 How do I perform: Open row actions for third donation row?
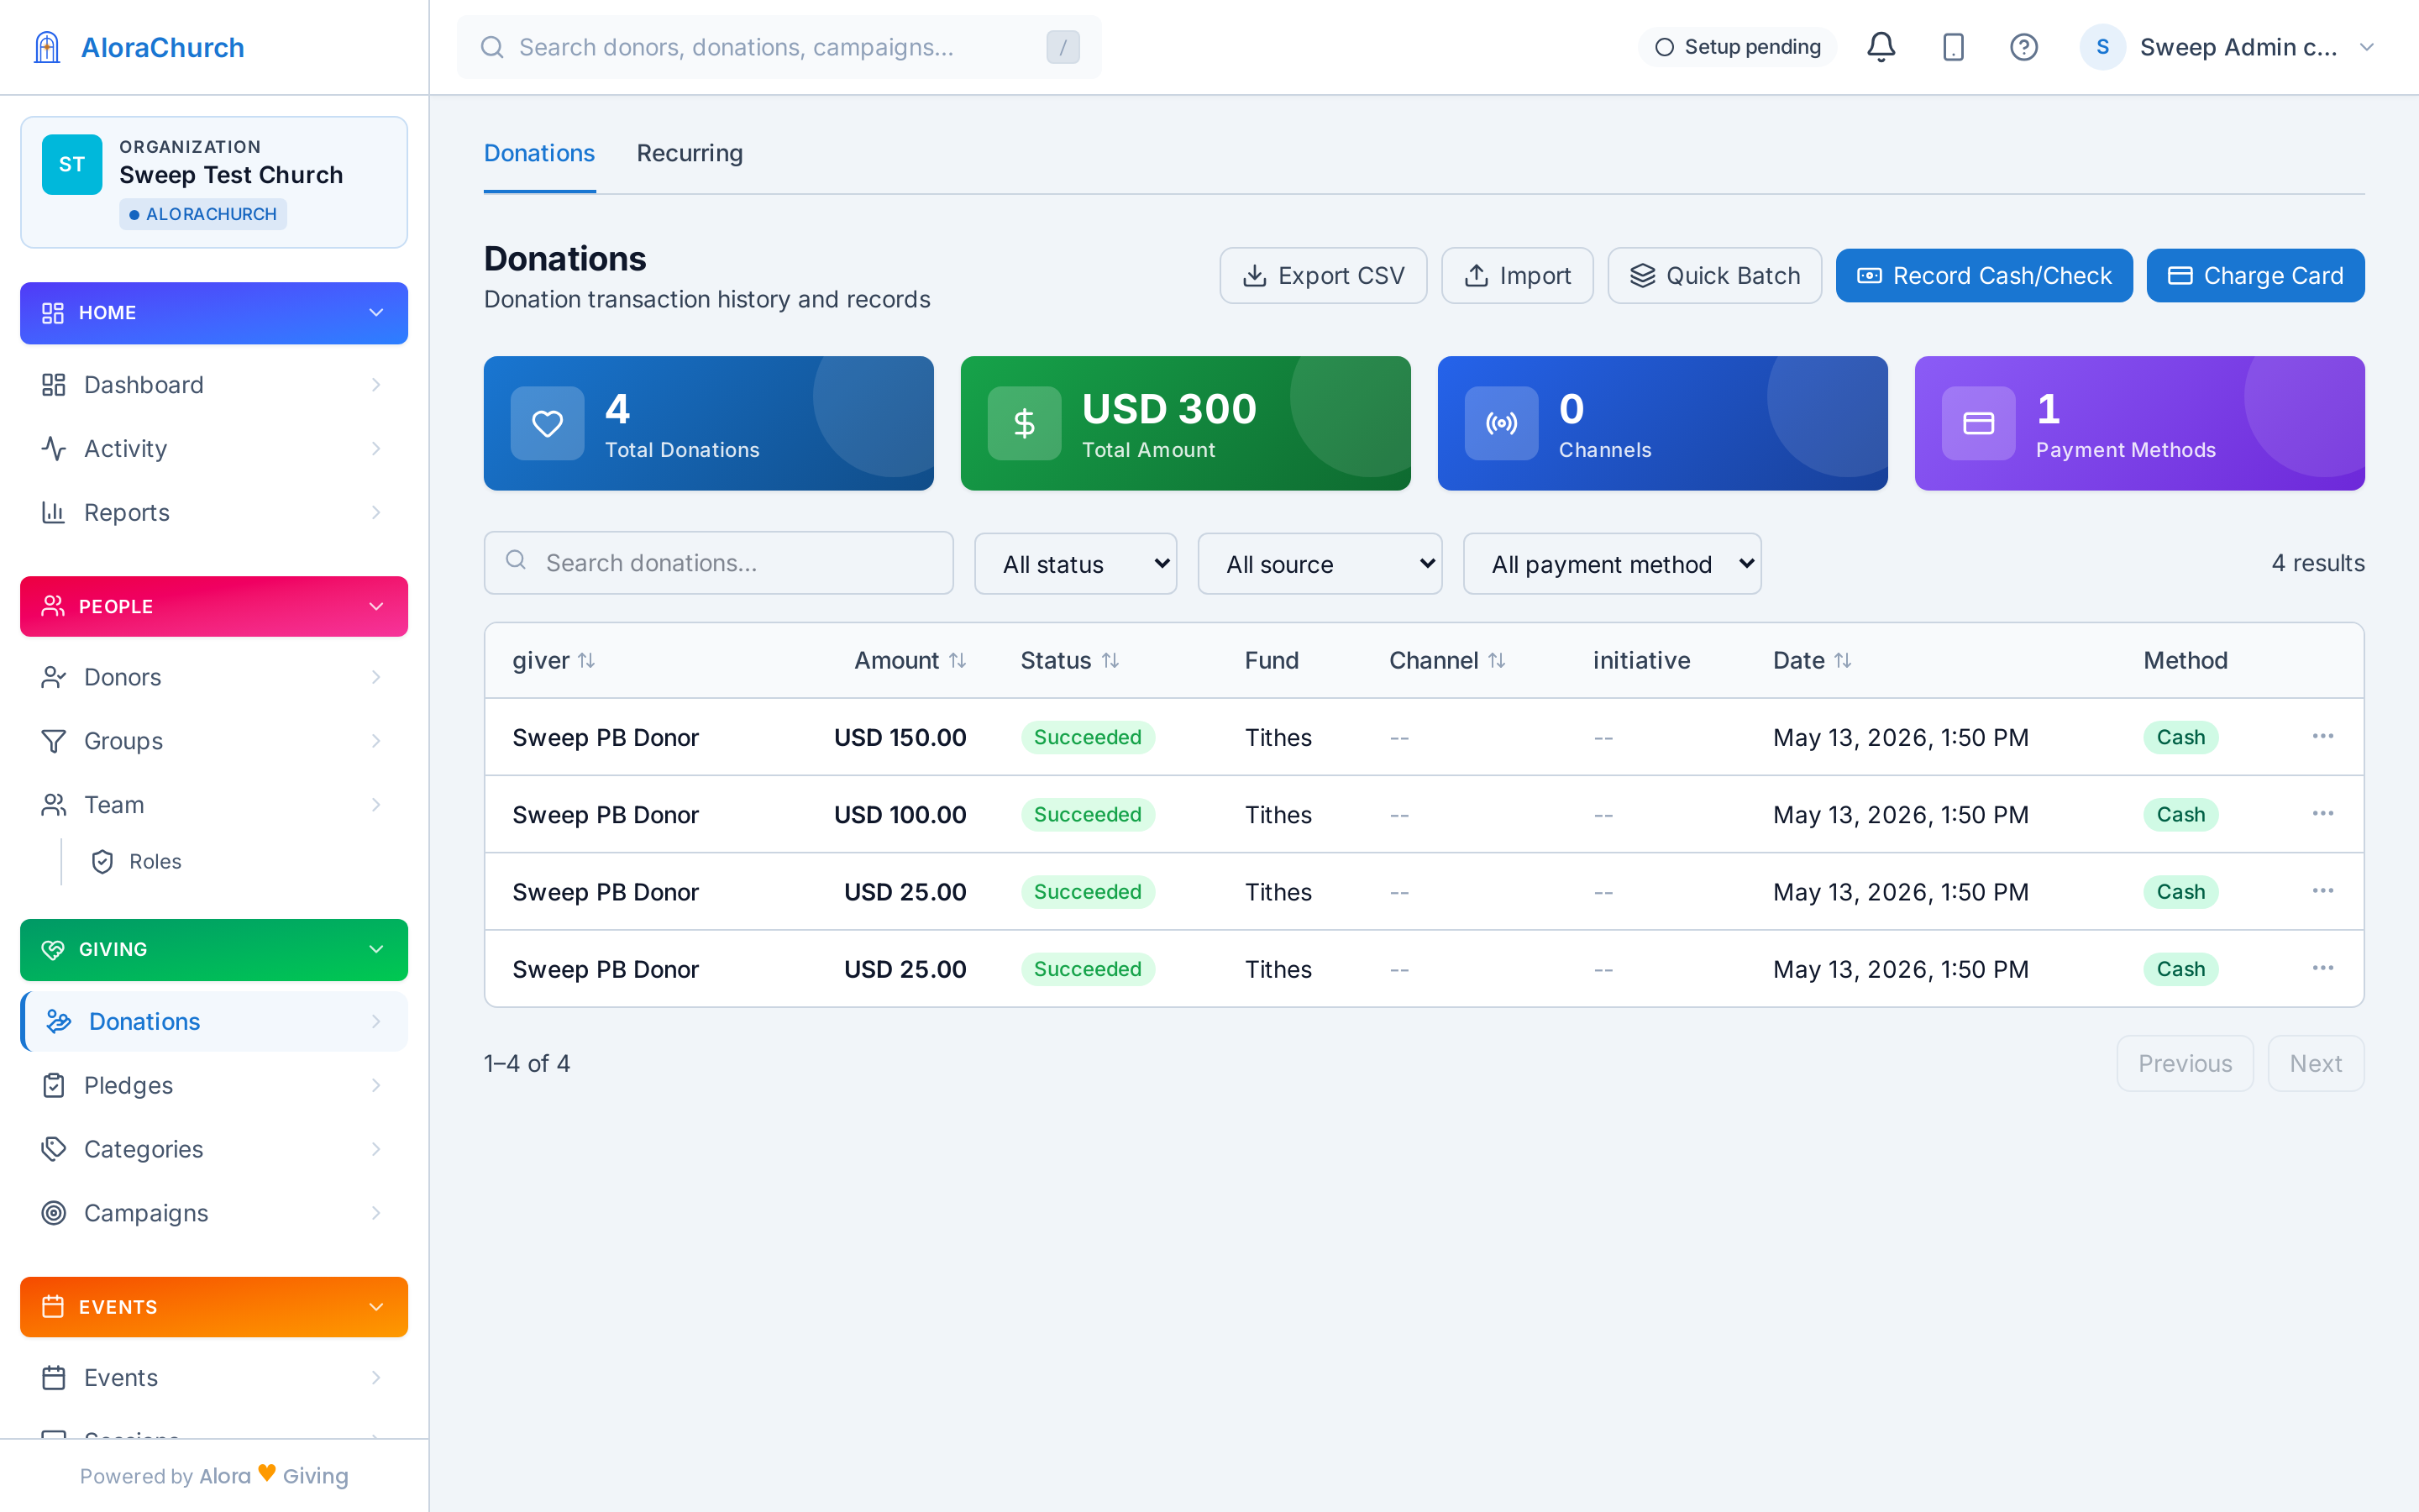[x=2323, y=891]
